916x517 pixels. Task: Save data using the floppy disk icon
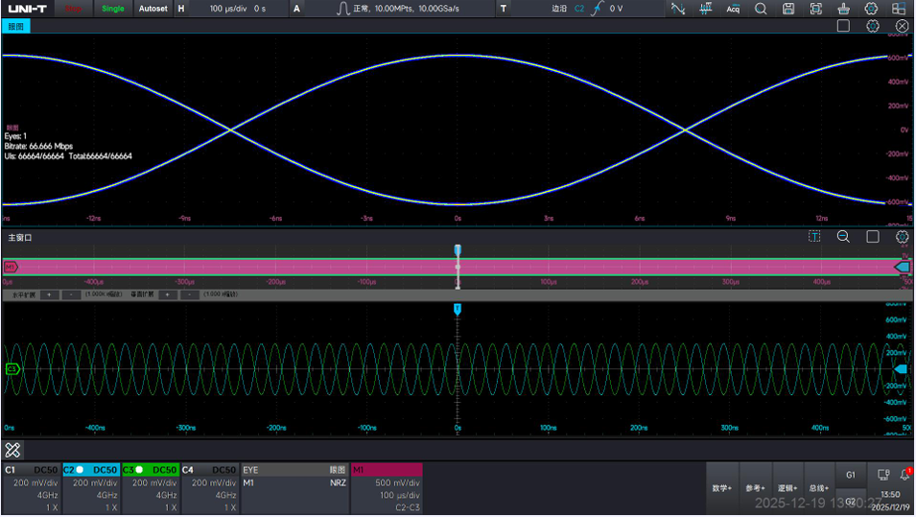pos(788,9)
